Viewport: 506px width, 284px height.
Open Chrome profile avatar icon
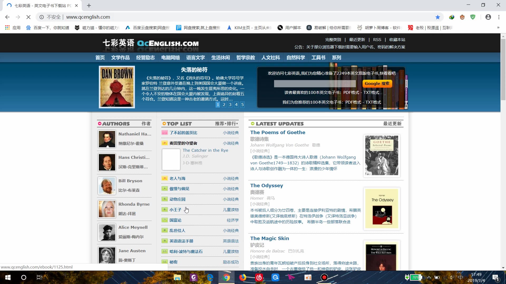pyautogui.click(x=488, y=17)
